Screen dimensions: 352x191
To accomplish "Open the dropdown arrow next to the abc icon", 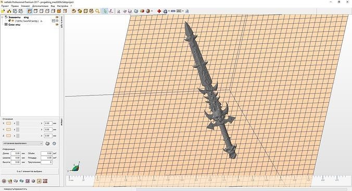I will (x=183, y=11).
